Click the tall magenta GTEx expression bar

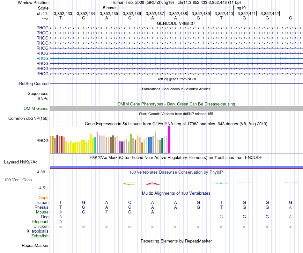tap(169, 140)
